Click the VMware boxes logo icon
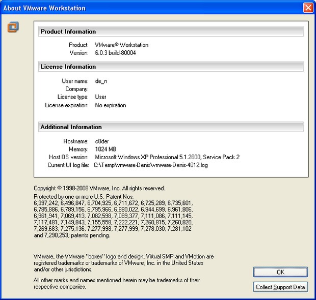 pos(13,27)
